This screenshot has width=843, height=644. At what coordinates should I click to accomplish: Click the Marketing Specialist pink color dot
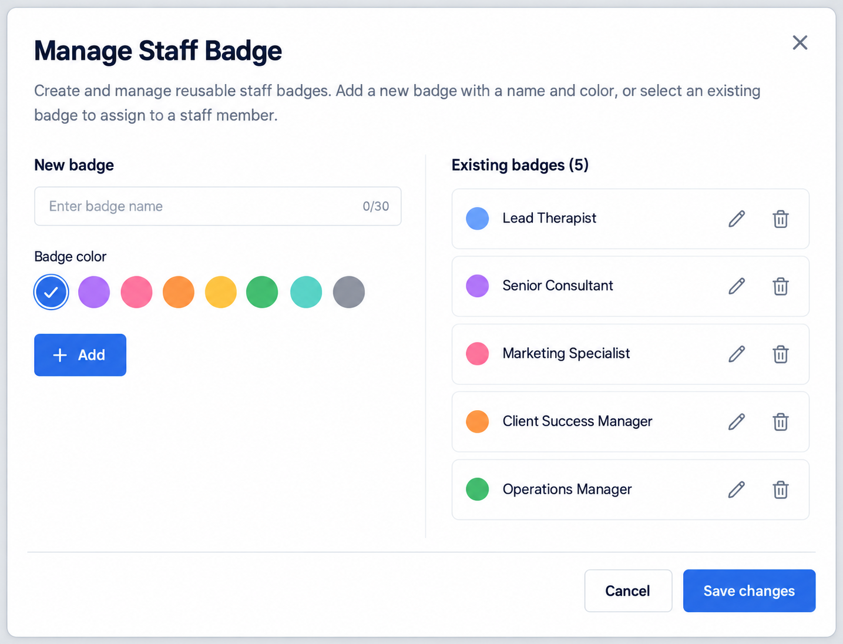(478, 354)
